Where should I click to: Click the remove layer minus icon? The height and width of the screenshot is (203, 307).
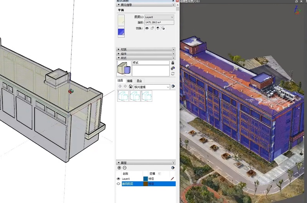125,168
